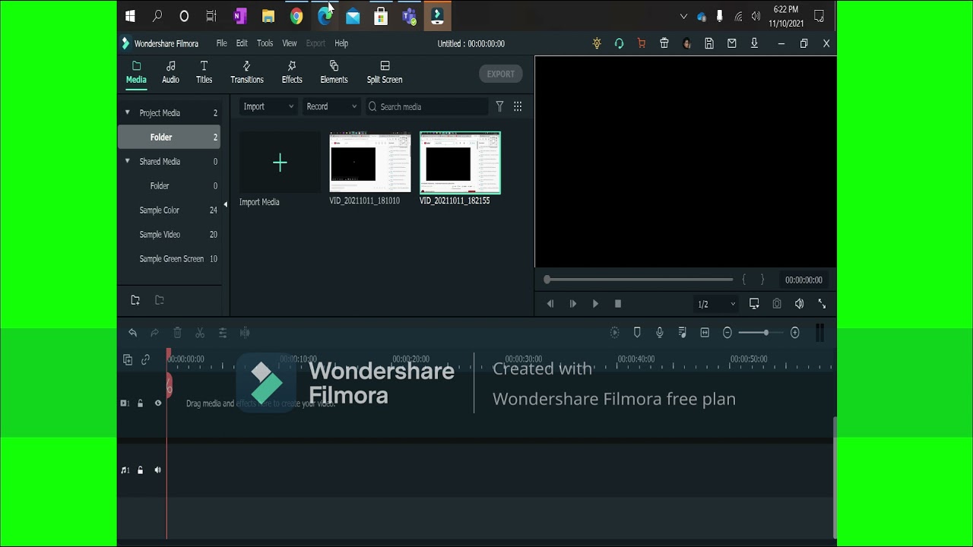
Task: Select VID_20211011_182155 thumbnail
Action: (x=460, y=163)
